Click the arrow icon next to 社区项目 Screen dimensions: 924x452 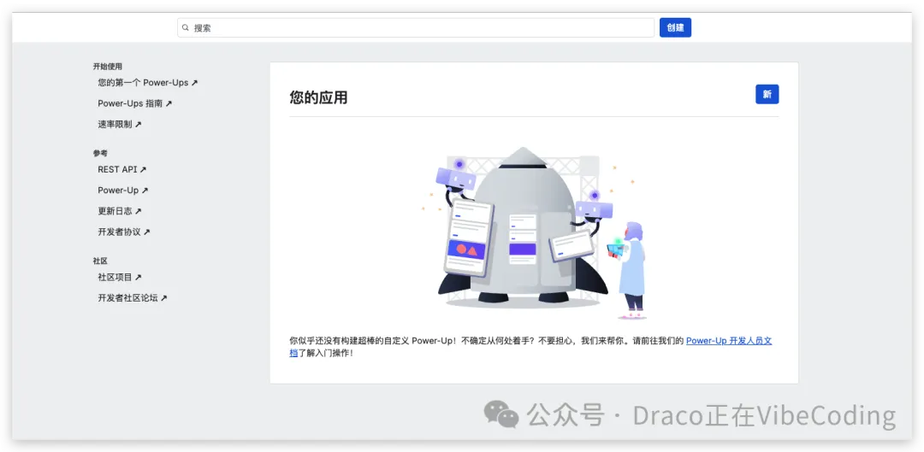139,278
